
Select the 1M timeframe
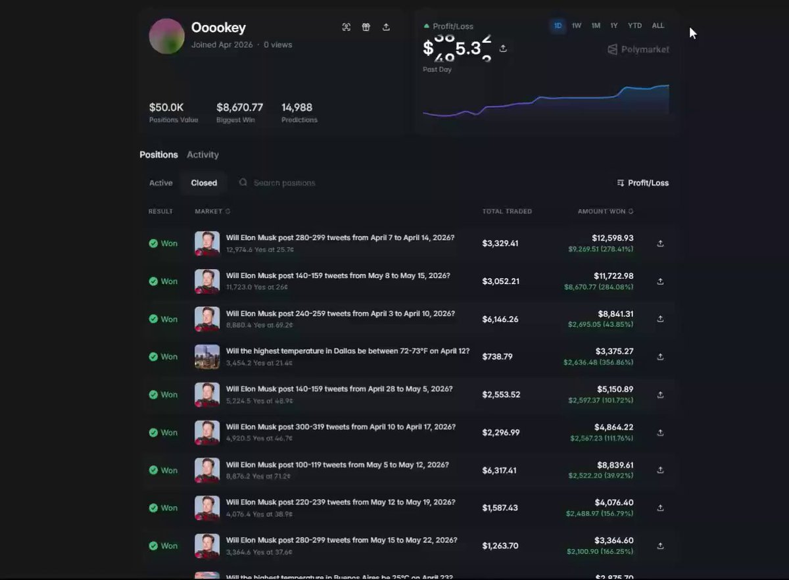(596, 26)
